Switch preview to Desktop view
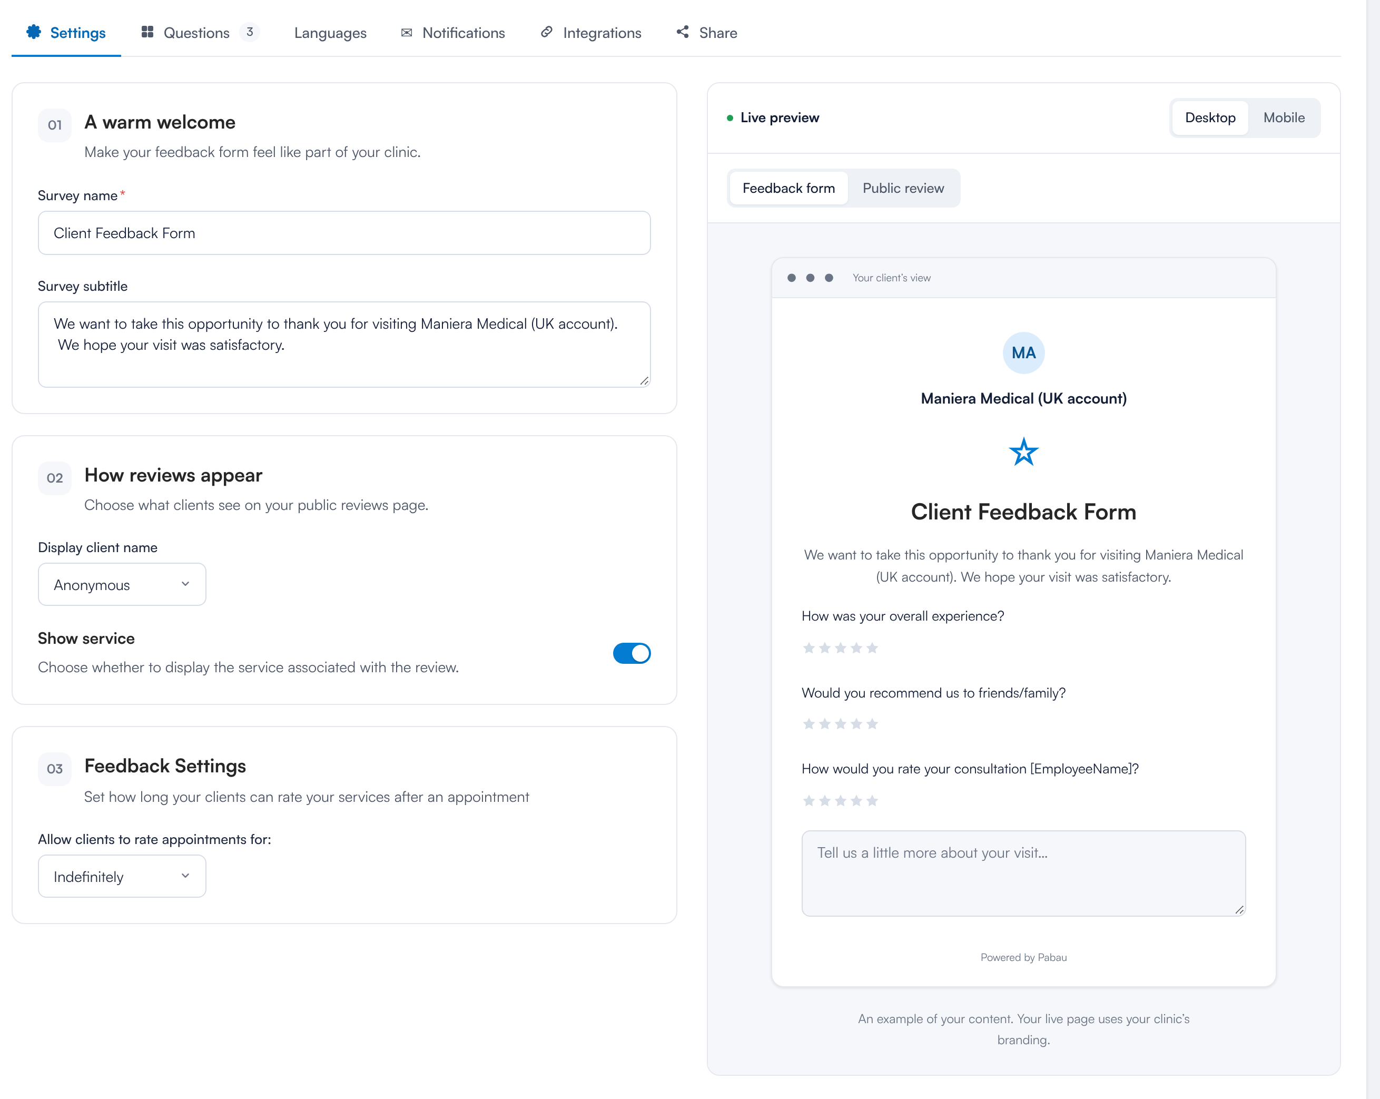This screenshot has width=1380, height=1099. (1210, 118)
